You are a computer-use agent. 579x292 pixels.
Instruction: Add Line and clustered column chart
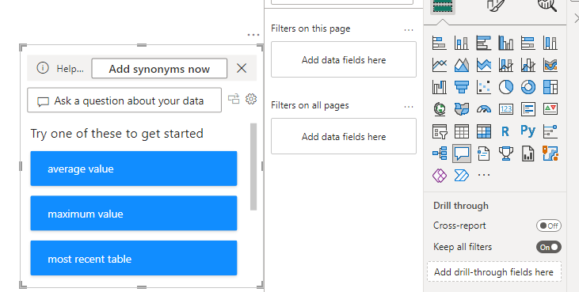(x=528, y=65)
